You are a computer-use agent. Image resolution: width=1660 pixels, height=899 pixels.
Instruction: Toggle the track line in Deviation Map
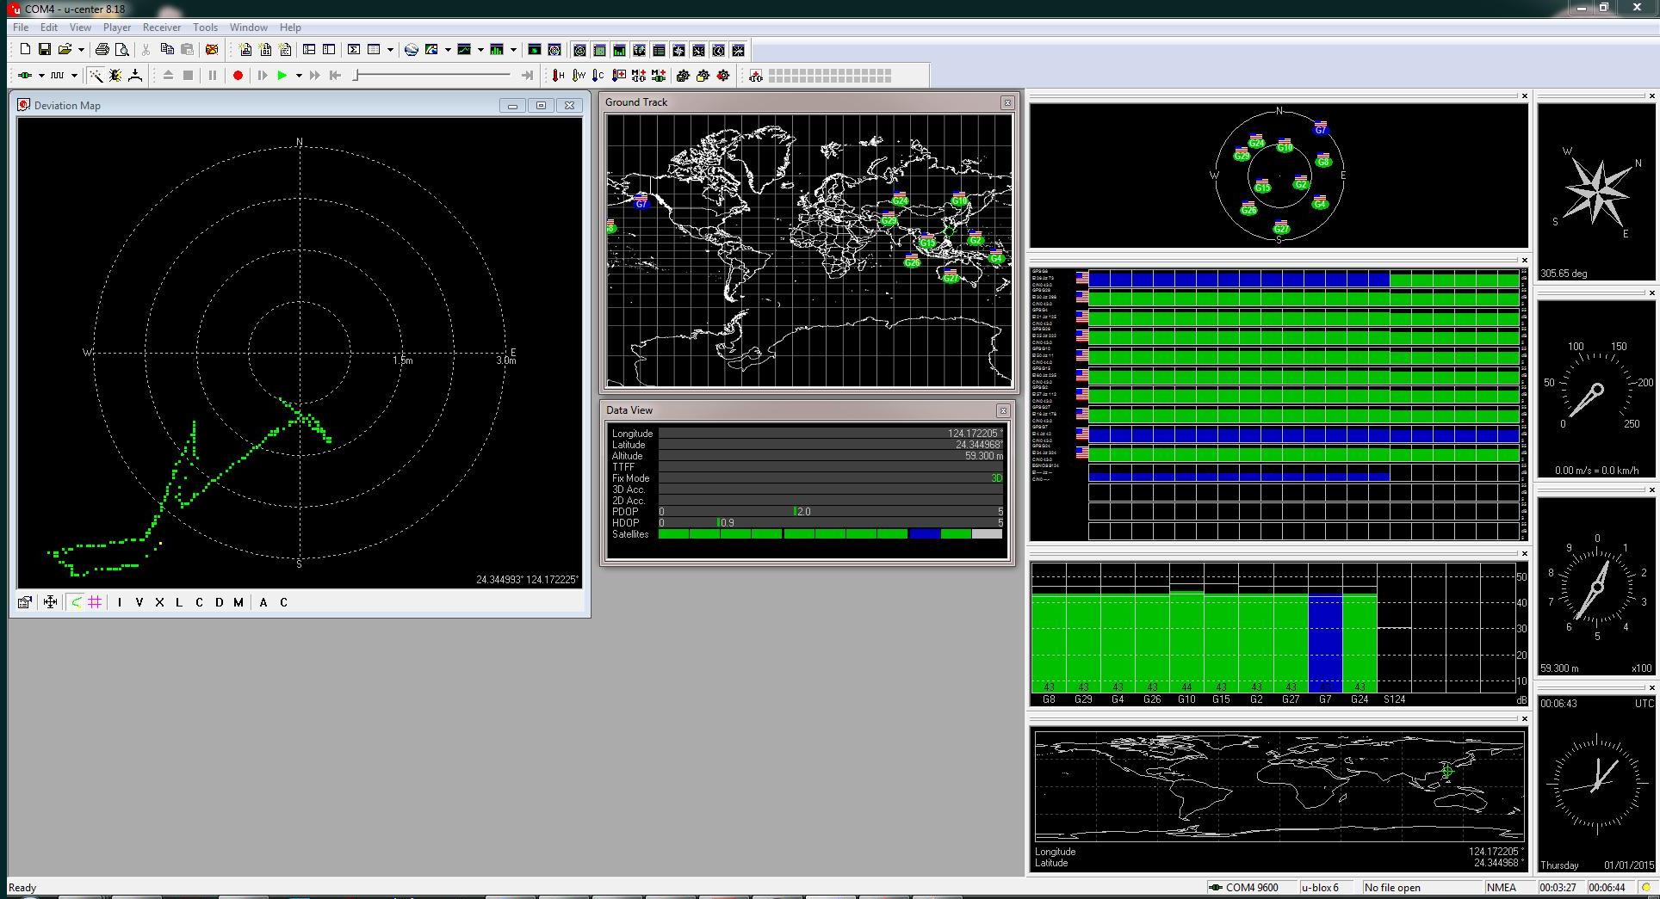77,602
